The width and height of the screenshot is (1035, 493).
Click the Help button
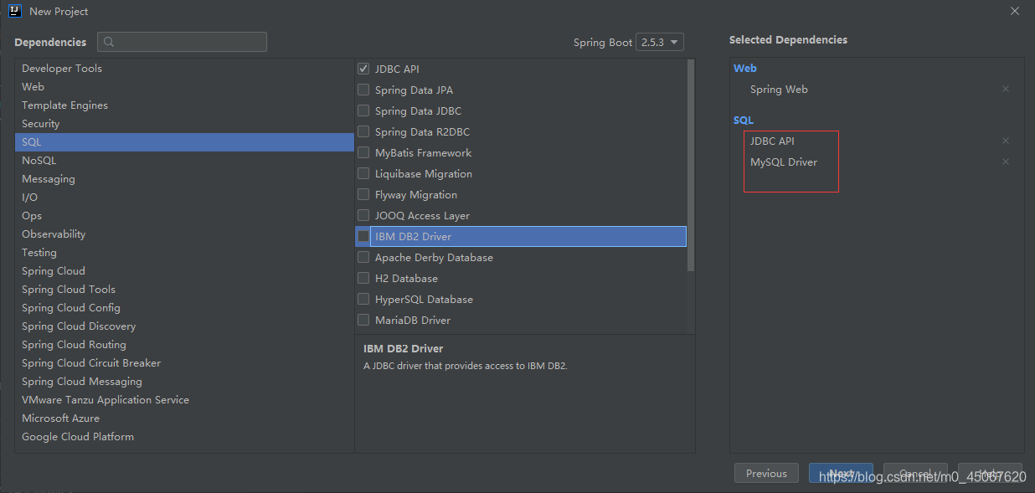point(990,474)
